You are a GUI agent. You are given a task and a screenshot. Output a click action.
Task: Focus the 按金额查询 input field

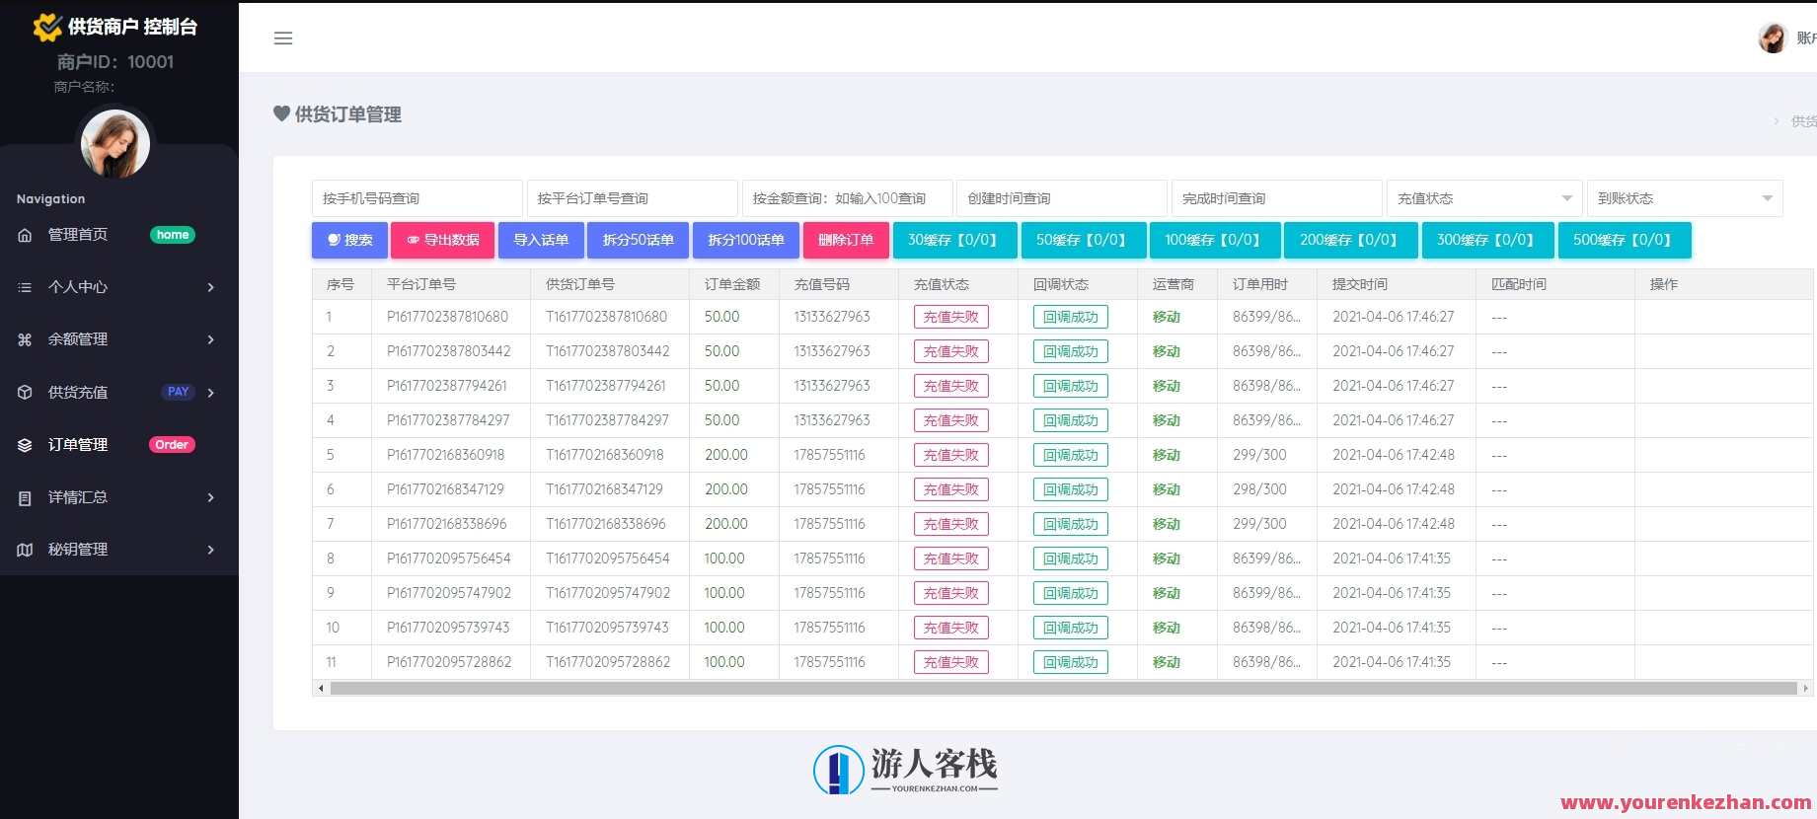(x=847, y=198)
